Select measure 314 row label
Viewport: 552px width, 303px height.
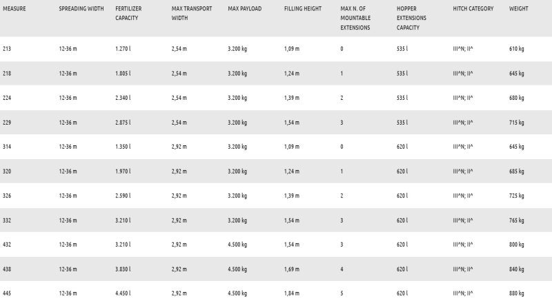pos(7,147)
